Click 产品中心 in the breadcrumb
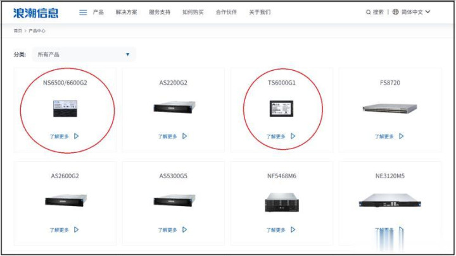Screen dimensions: 456x256 click(37, 31)
